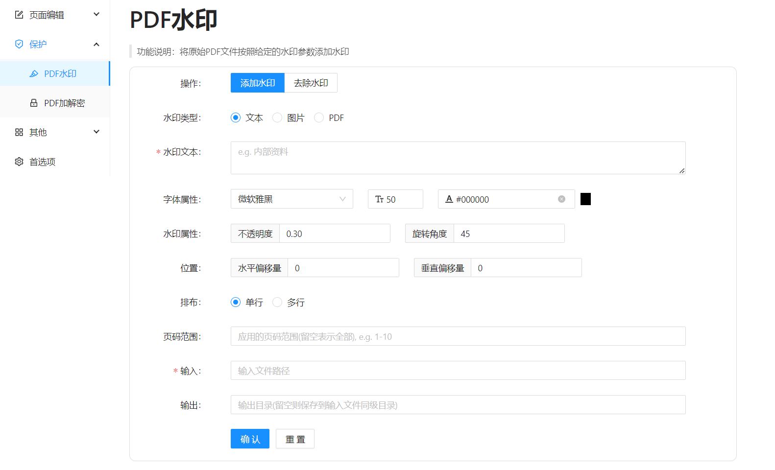The image size is (775, 470).
Task: Click the 页面编辑 edit icon in sidebar
Action: pyautogui.click(x=19, y=15)
